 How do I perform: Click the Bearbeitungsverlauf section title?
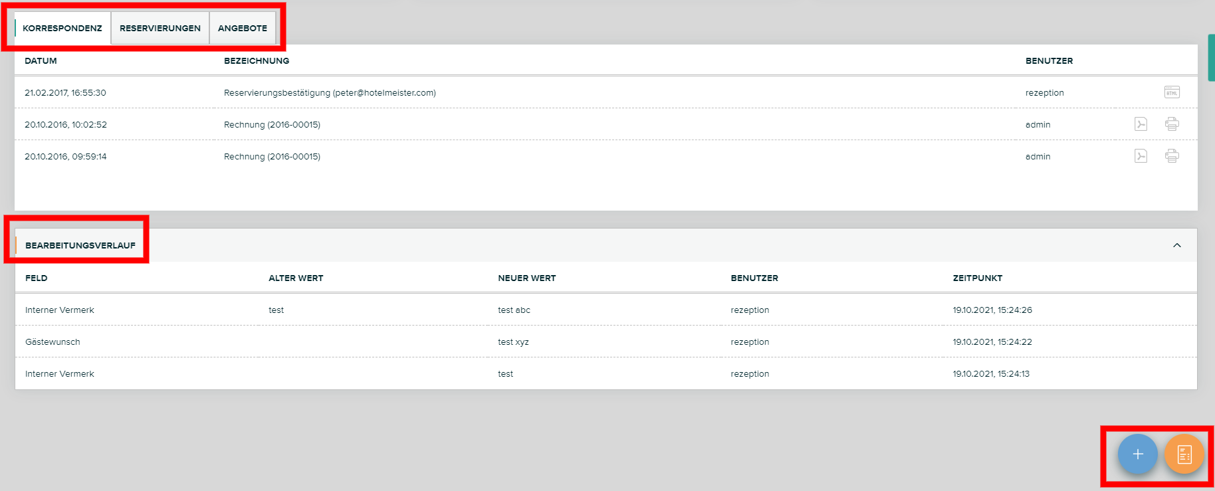tap(80, 245)
